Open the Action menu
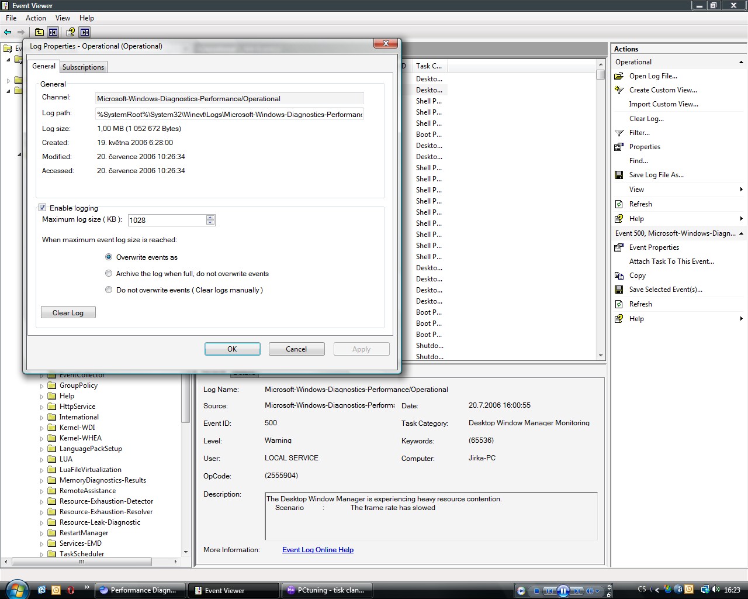This screenshot has width=748, height=599. point(36,18)
